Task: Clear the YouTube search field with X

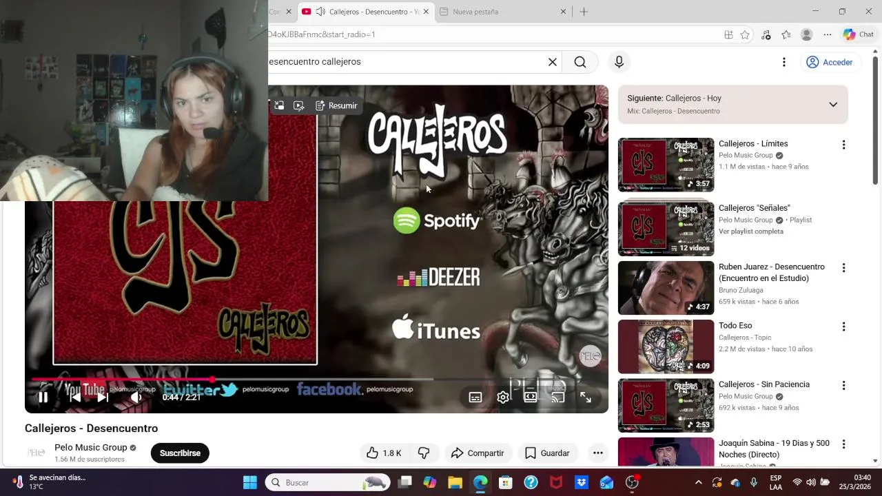Action: pyautogui.click(x=552, y=62)
